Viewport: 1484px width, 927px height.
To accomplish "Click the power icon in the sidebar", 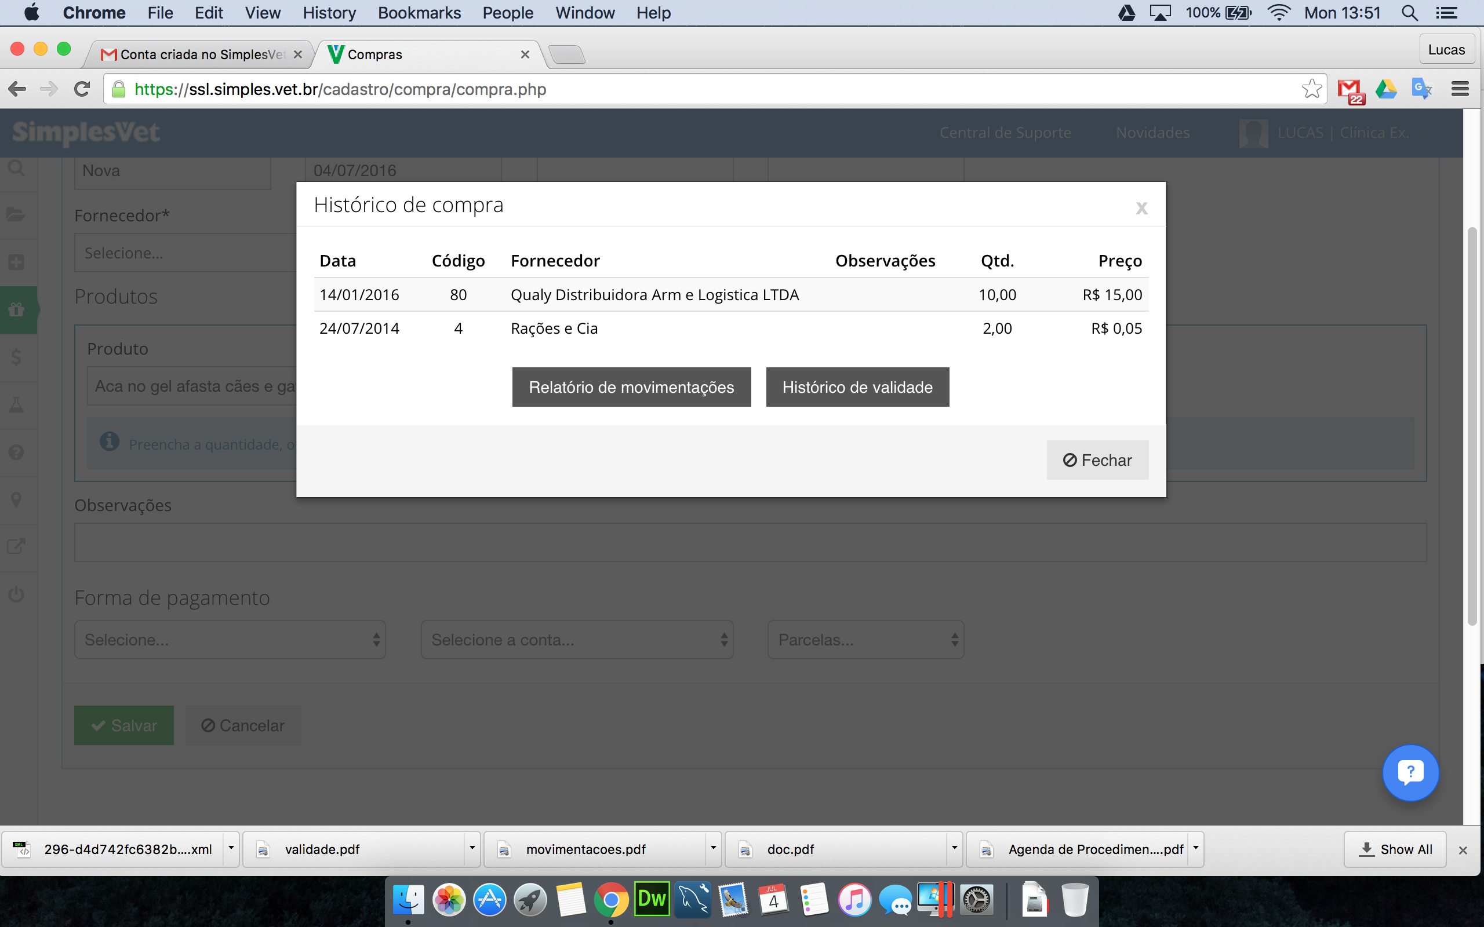I will click(17, 594).
